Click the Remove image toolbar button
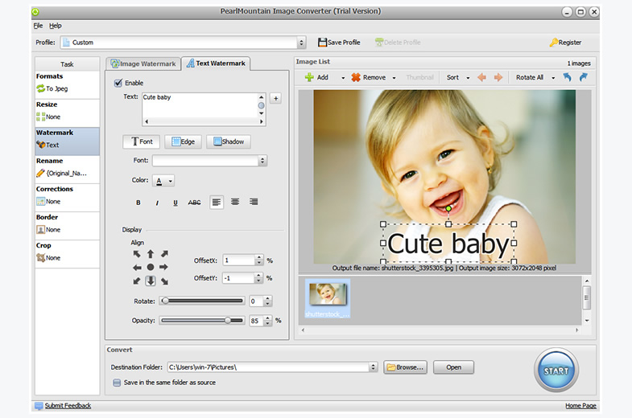Image resolution: width=632 pixels, height=418 pixels. (x=368, y=78)
